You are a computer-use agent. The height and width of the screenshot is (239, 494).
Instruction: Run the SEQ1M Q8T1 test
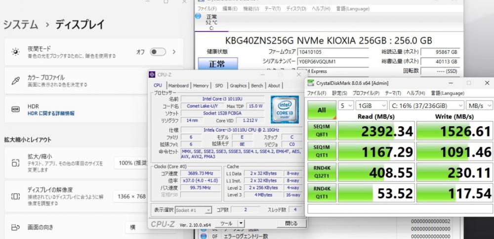pyautogui.click(x=322, y=131)
